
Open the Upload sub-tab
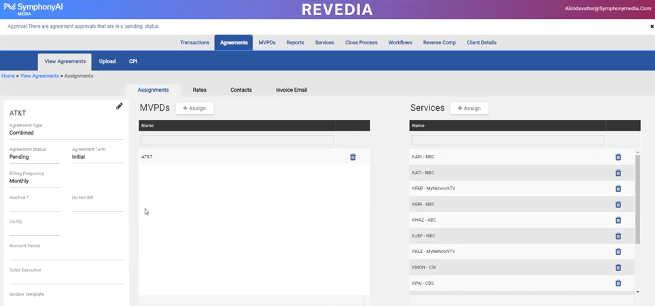[x=107, y=61]
